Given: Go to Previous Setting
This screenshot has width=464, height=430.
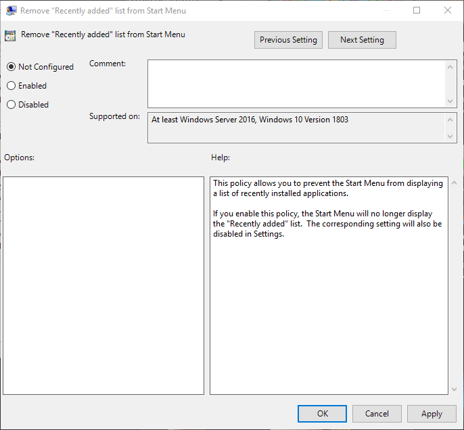Looking at the screenshot, I should pos(288,40).
